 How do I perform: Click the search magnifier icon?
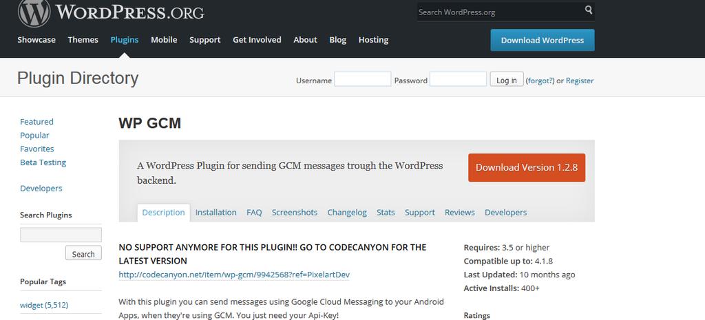588,10
